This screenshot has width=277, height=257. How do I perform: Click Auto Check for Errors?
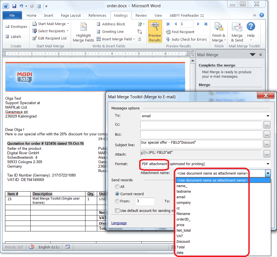pyautogui.click(x=186, y=39)
